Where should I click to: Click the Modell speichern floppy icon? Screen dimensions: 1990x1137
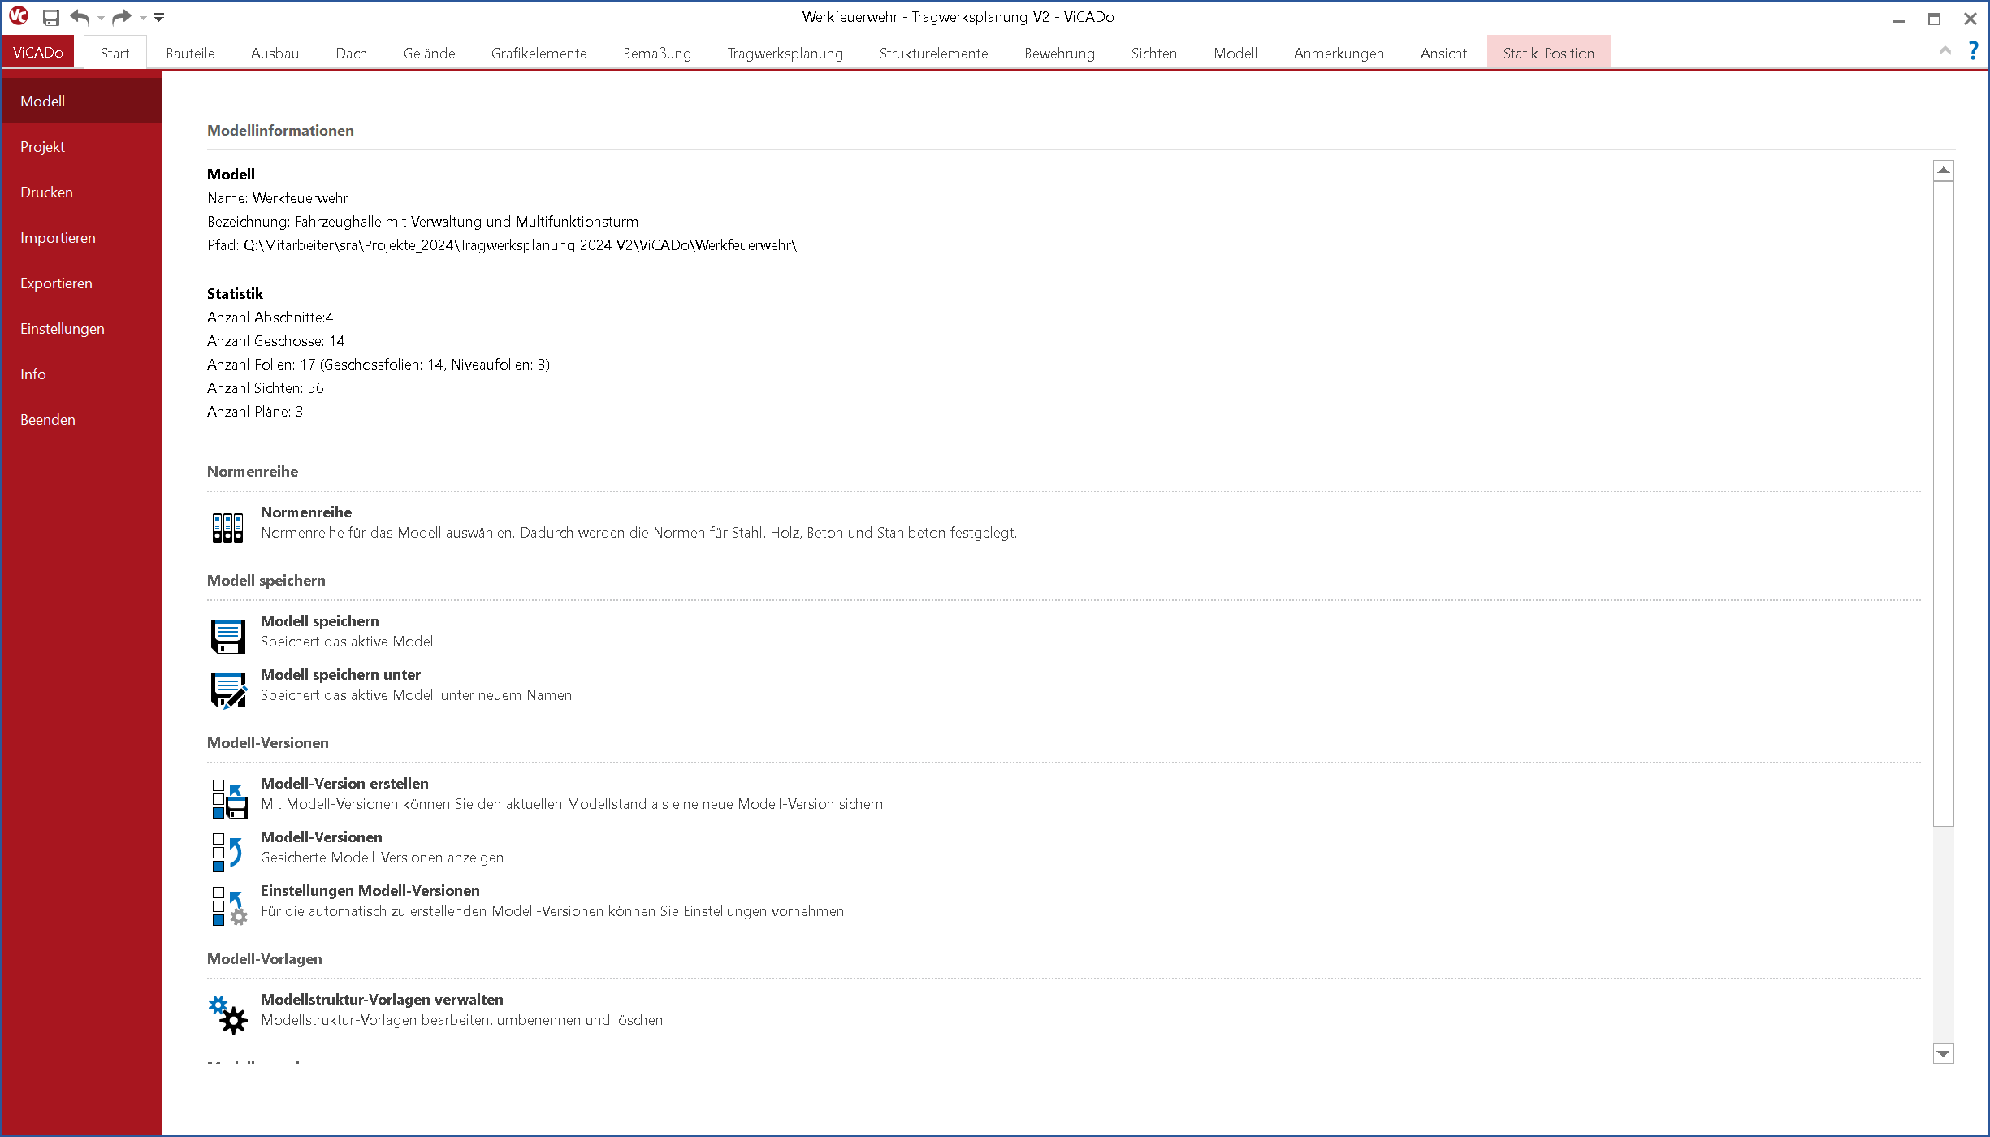228,636
